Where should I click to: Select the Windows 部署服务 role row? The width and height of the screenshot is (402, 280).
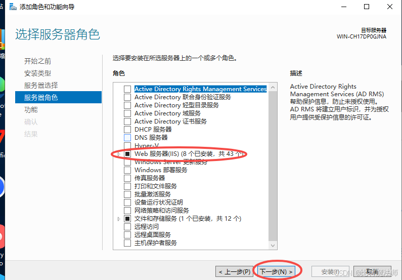click(161, 170)
